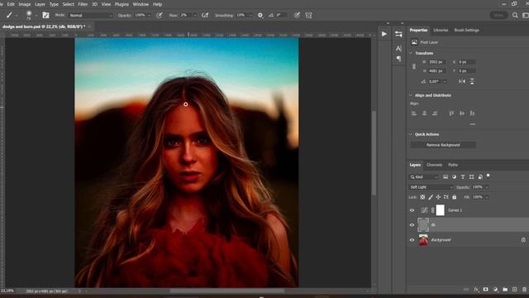529x298 pixels.
Task: Enable airbrush-style build-up icon
Action: [204, 15]
